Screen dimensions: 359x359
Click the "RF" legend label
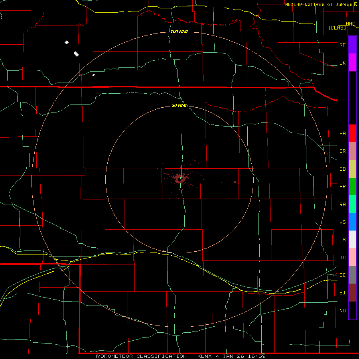click(x=342, y=45)
